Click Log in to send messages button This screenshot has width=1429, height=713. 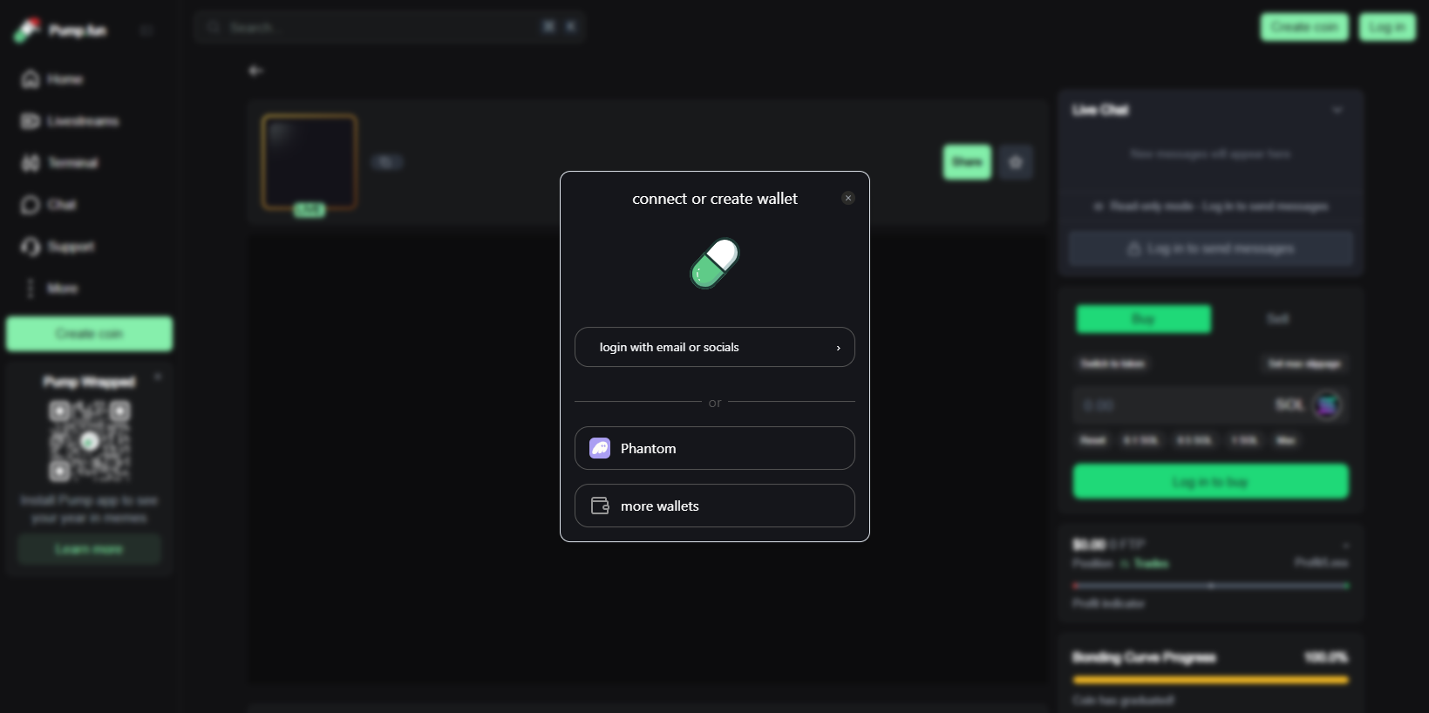(x=1211, y=248)
